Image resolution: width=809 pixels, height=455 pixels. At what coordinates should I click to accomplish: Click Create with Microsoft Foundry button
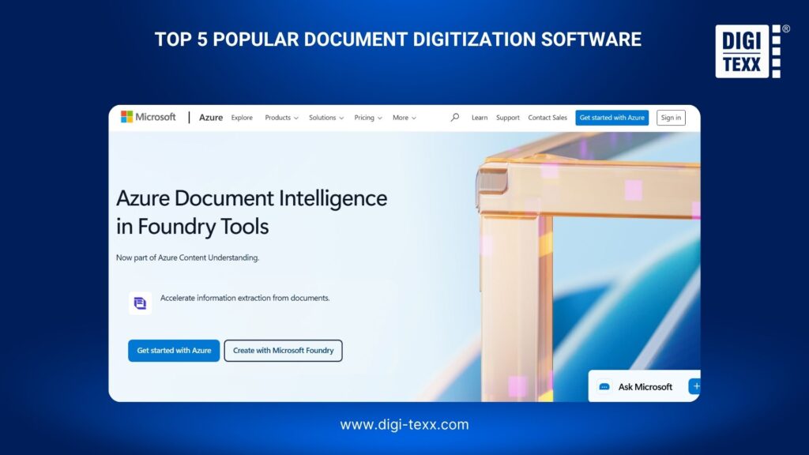coord(284,350)
